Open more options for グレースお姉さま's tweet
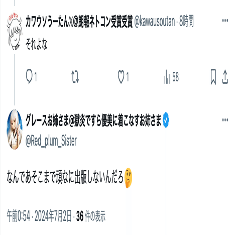 [225, 120]
